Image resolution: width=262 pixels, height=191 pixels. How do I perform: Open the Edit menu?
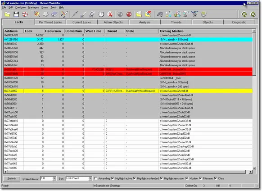click(11, 7)
